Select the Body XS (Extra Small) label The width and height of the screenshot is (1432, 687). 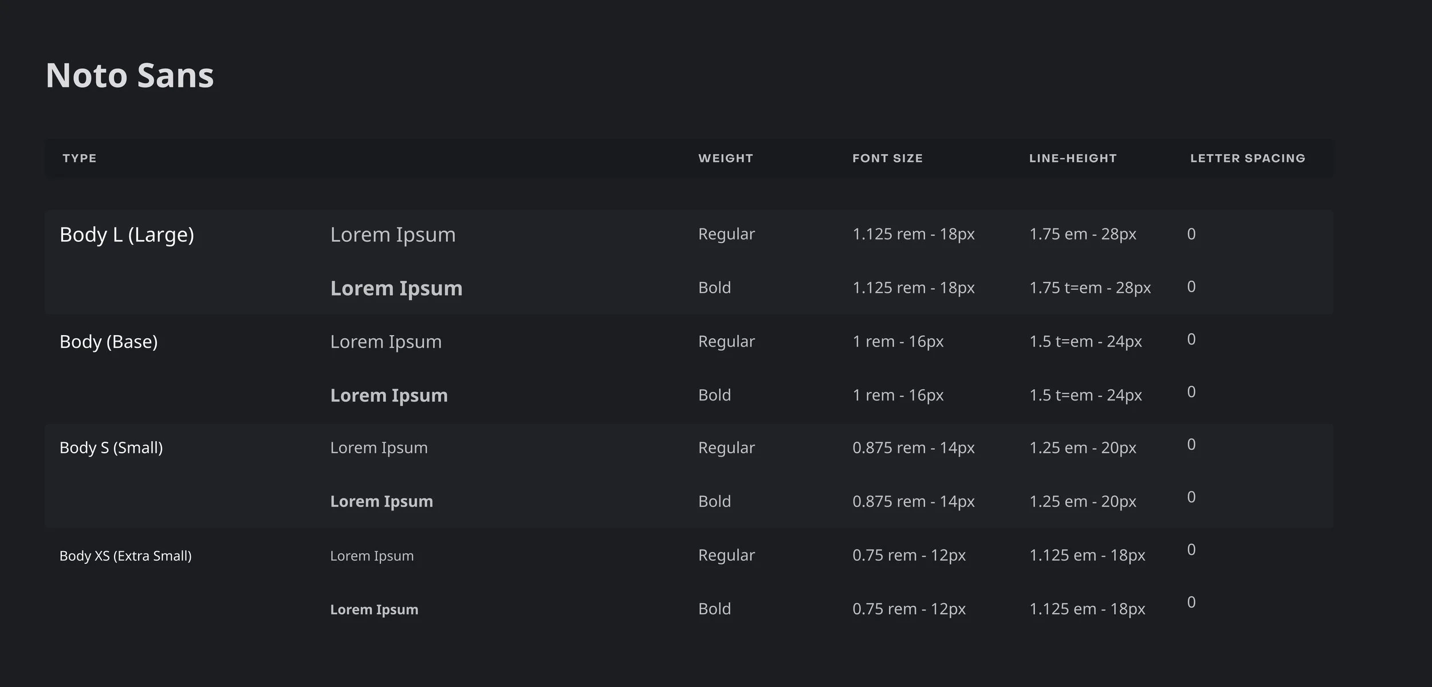pos(125,556)
